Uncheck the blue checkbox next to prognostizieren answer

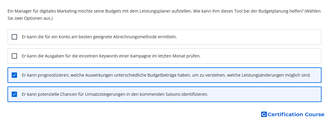tap(14, 75)
